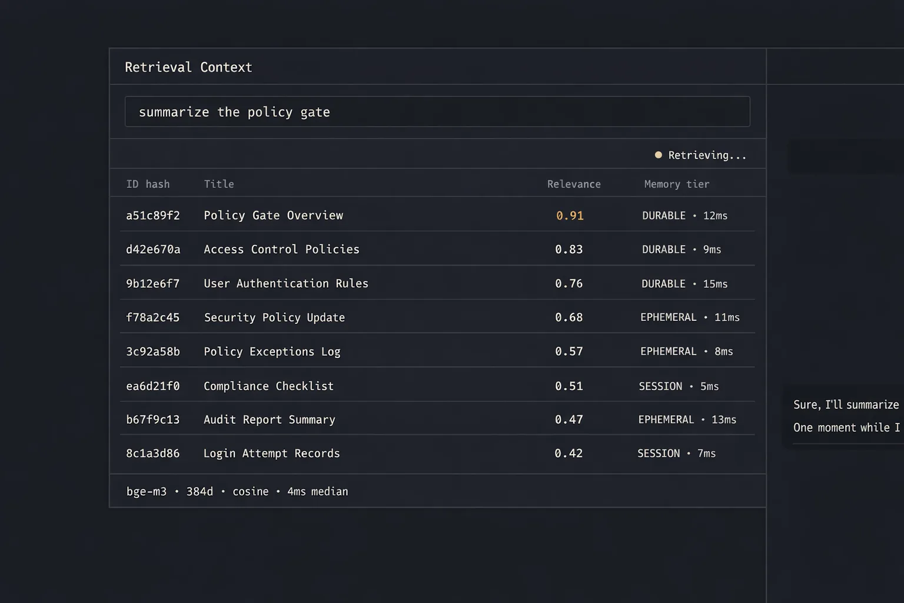Select the Policy Exceptions Log row

click(x=437, y=351)
